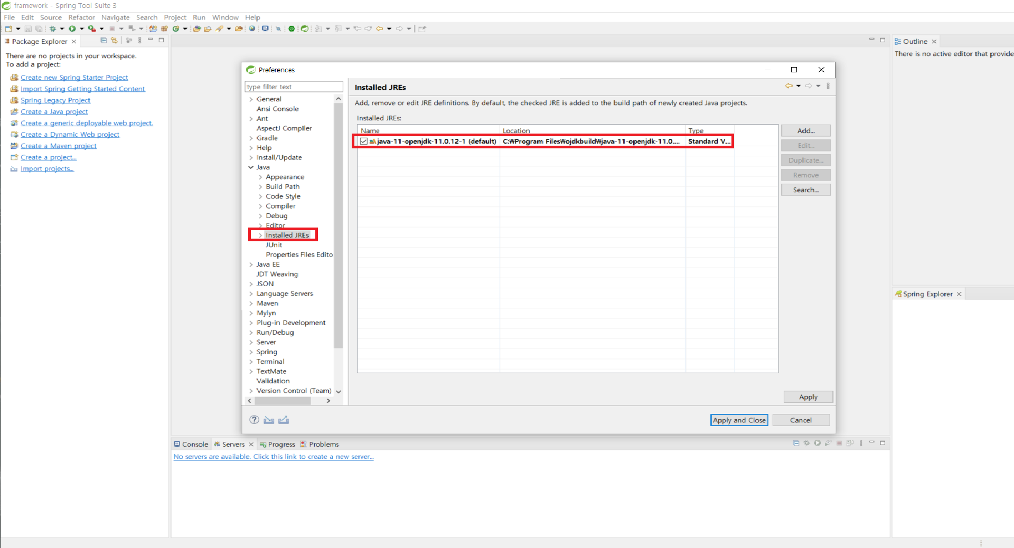Click the Cancel button
The image size is (1014, 548).
(x=801, y=420)
